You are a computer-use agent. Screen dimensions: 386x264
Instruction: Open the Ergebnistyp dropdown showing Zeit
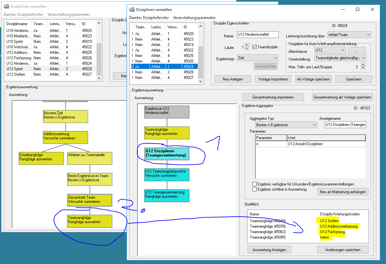coord(258,58)
